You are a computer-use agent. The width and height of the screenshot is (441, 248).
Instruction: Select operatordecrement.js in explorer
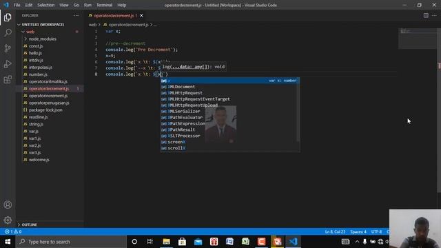click(x=49, y=89)
